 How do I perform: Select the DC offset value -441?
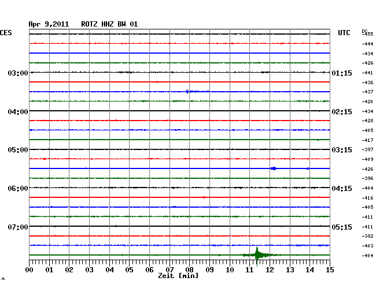pos(367,73)
